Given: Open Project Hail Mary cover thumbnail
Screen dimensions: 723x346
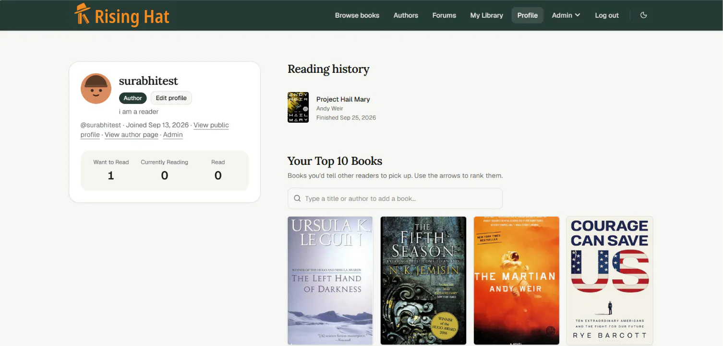Looking at the screenshot, I should (298, 107).
